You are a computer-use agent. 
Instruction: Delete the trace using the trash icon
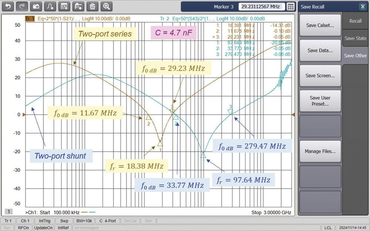point(92,6)
